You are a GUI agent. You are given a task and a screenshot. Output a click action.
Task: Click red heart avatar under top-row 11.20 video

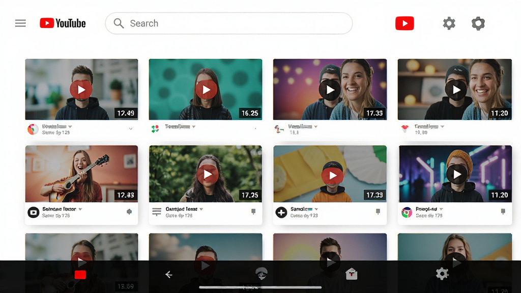click(x=404, y=129)
